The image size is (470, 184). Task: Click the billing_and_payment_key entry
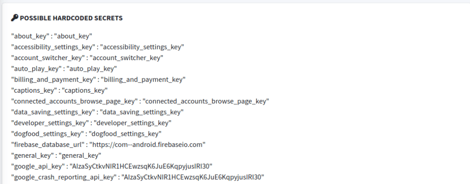pos(98,79)
